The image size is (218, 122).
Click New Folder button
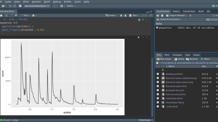[164, 59]
